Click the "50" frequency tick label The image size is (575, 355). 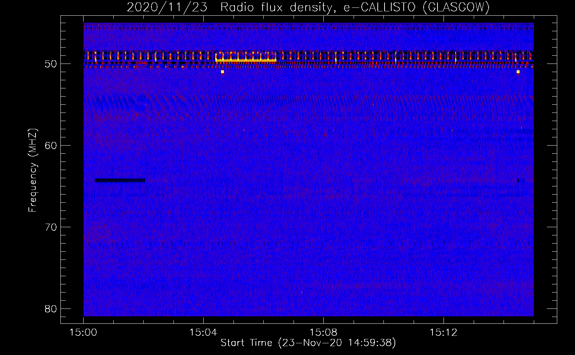coord(51,64)
